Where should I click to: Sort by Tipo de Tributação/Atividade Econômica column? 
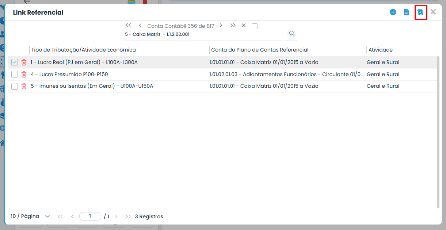[x=83, y=50]
